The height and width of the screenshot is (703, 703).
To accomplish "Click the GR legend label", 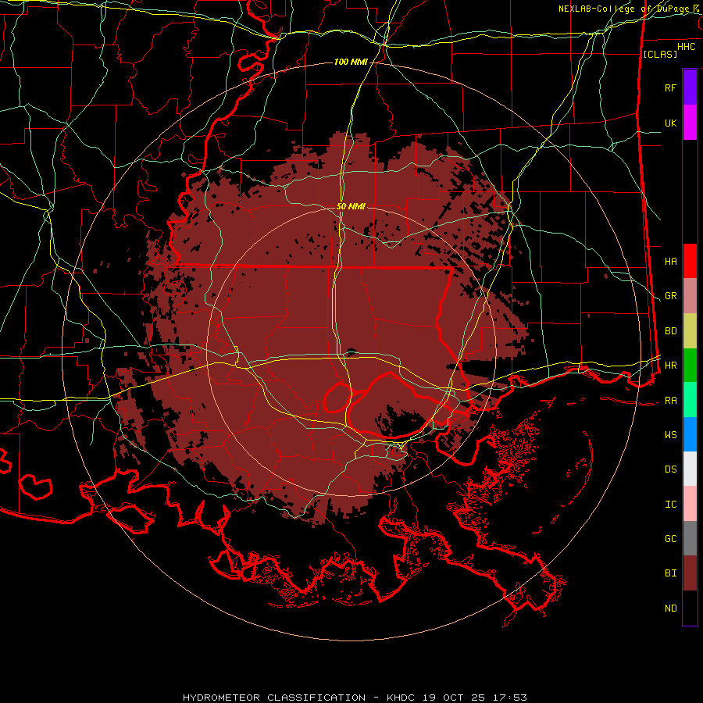I will (670, 296).
